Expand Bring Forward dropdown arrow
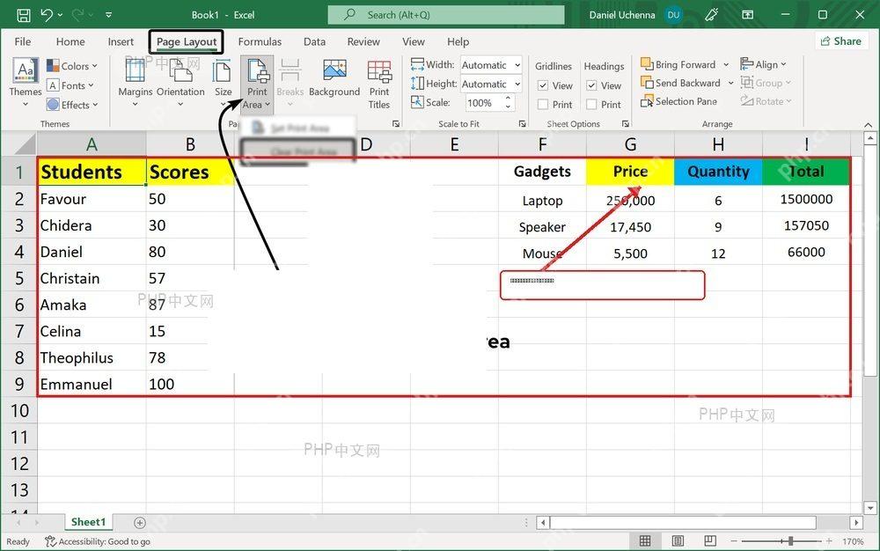Screen dimensions: 880x551 pyautogui.click(x=726, y=64)
